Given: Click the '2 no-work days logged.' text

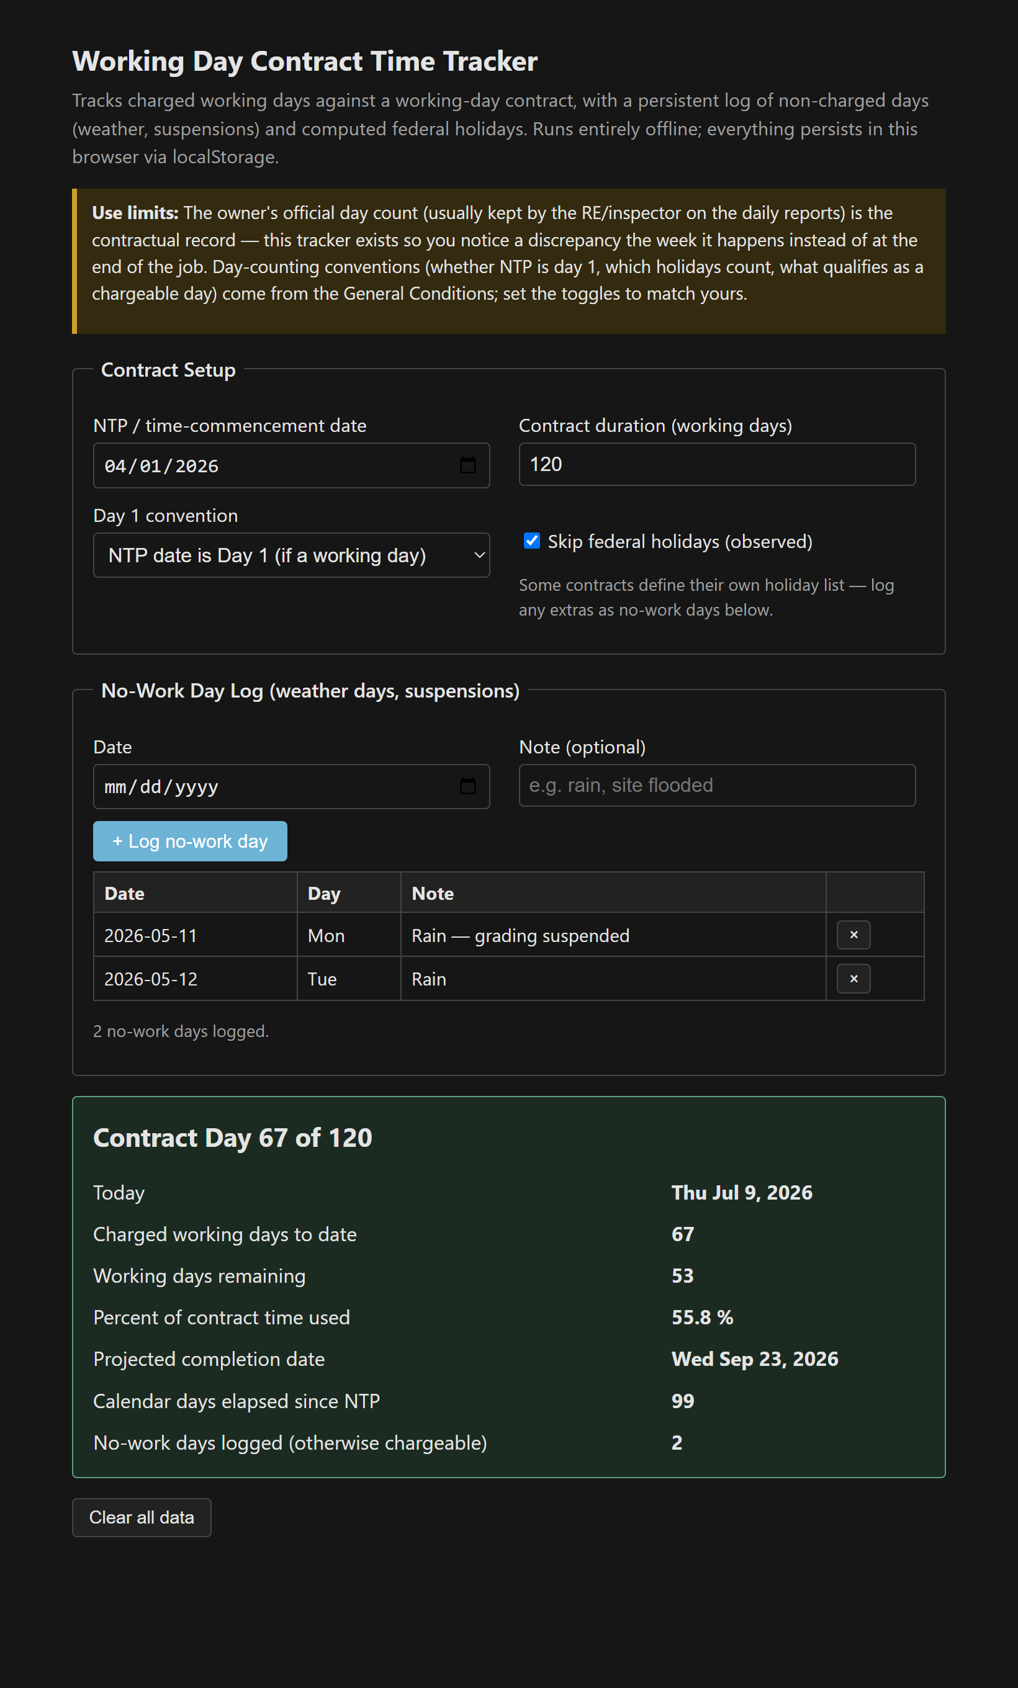Looking at the screenshot, I should click(x=181, y=1031).
